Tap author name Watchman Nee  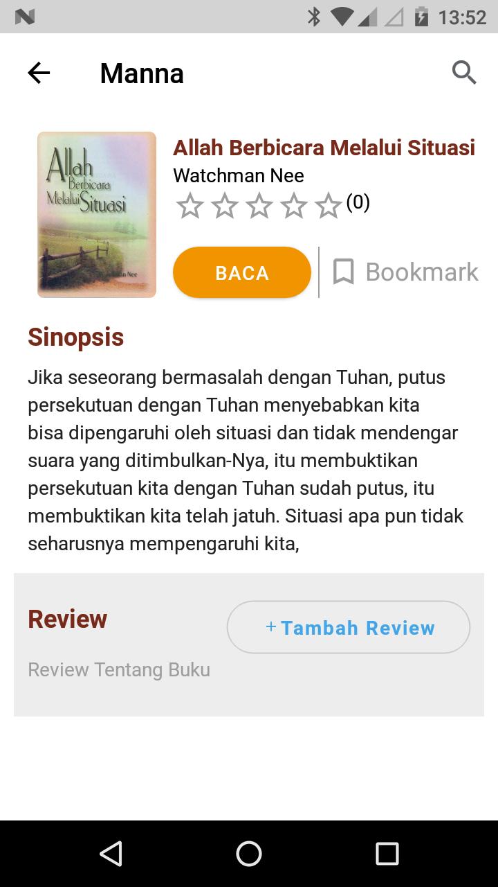tap(239, 176)
